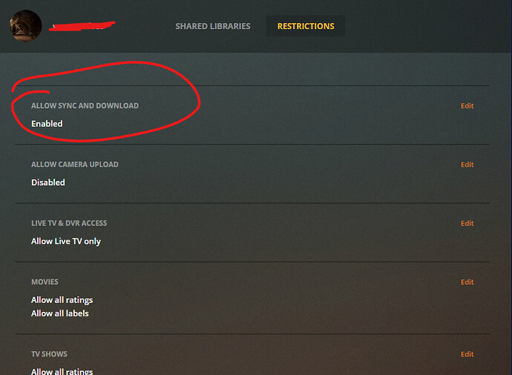Edit the Allow Sync and Download setting
Viewport: 512px width, 375px height.
[467, 106]
